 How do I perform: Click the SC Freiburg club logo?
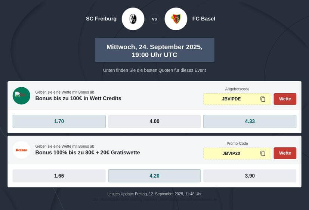click(133, 19)
